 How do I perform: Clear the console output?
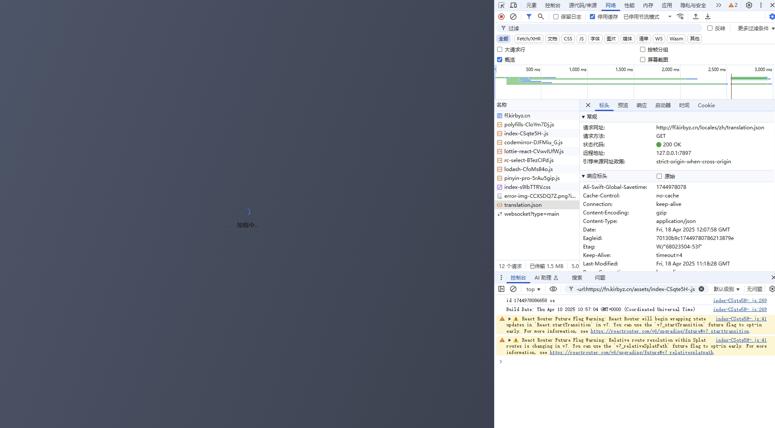(x=513, y=289)
